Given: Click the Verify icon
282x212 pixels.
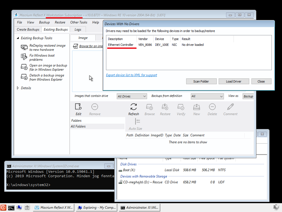Looking at the screenshot, I should pos(181,107).
